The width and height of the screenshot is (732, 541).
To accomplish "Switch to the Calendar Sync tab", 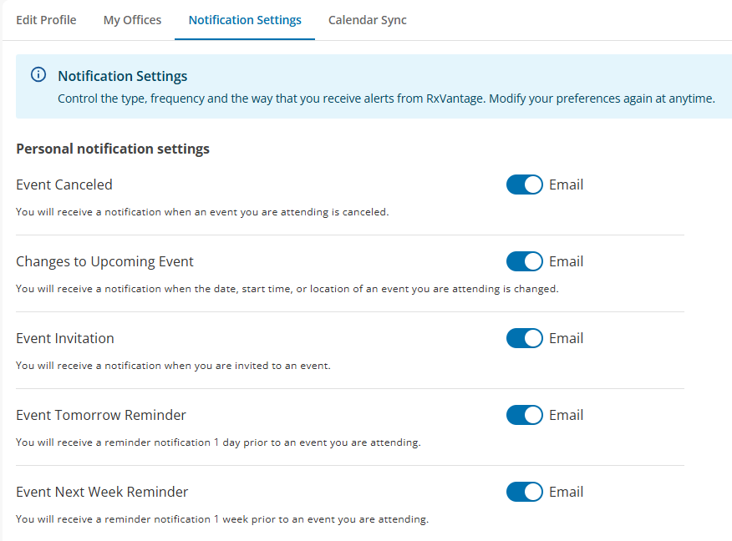I will click(x=367, y=19).
